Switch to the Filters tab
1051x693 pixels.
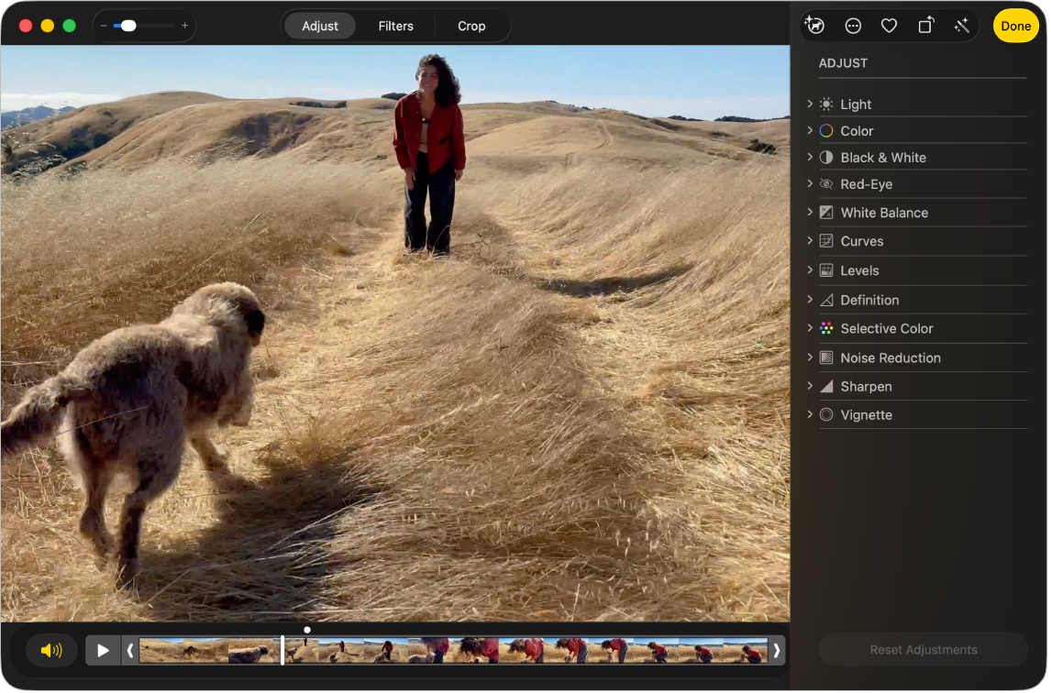click(x=395, y=26)
